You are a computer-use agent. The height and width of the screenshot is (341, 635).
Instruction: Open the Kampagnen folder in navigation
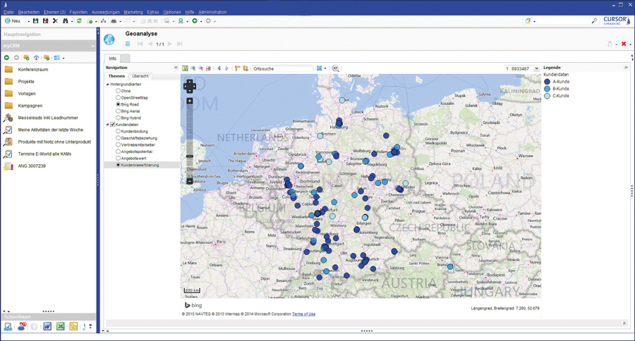coord(30,106)
